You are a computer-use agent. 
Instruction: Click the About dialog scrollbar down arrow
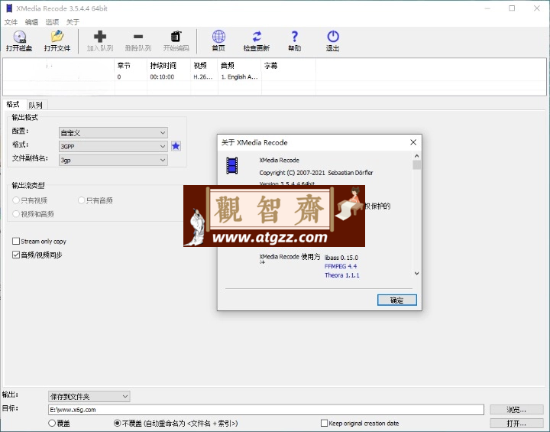pyautogui.click(x=417, y=274)
